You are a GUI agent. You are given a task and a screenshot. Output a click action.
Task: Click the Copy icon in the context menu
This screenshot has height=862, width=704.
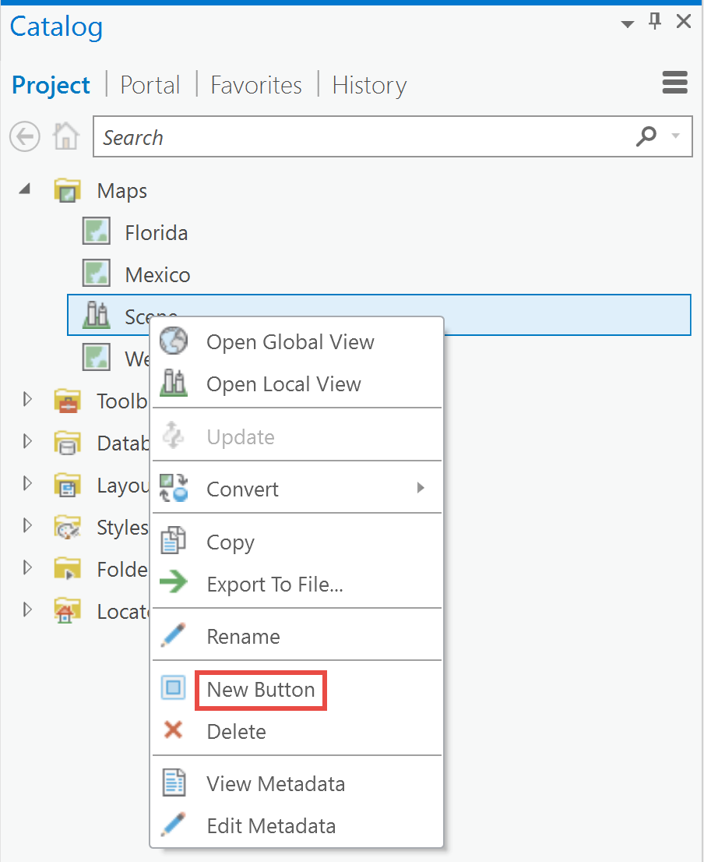(x=173, y=539)
